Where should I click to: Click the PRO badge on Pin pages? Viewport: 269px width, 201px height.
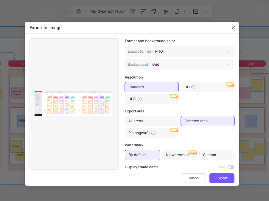pyautogui.click(x=174, y=130)
